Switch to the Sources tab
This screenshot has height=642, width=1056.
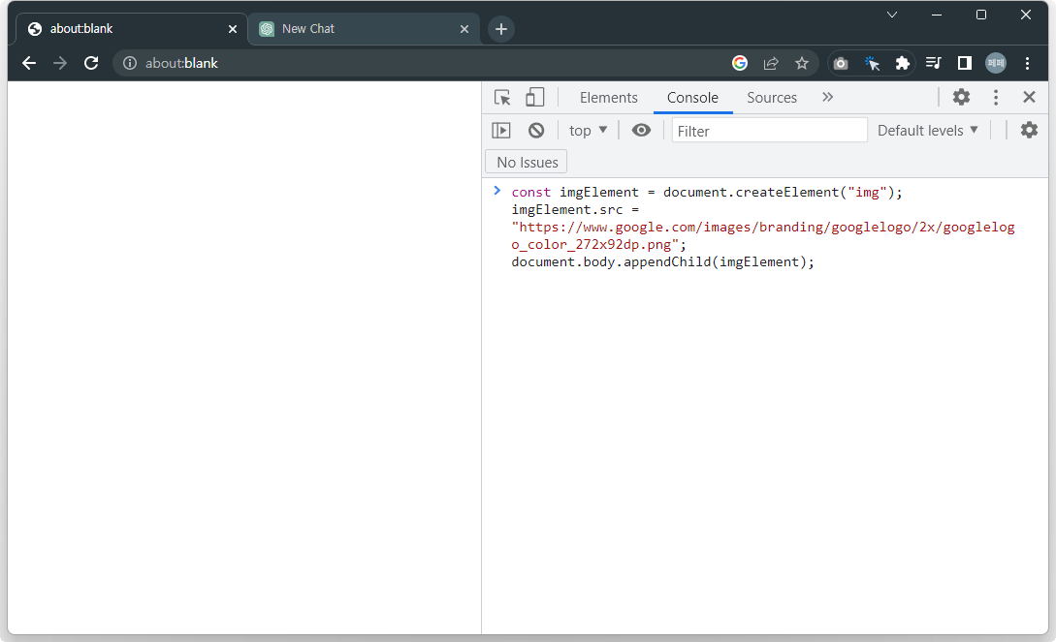(x=772, y=98)
